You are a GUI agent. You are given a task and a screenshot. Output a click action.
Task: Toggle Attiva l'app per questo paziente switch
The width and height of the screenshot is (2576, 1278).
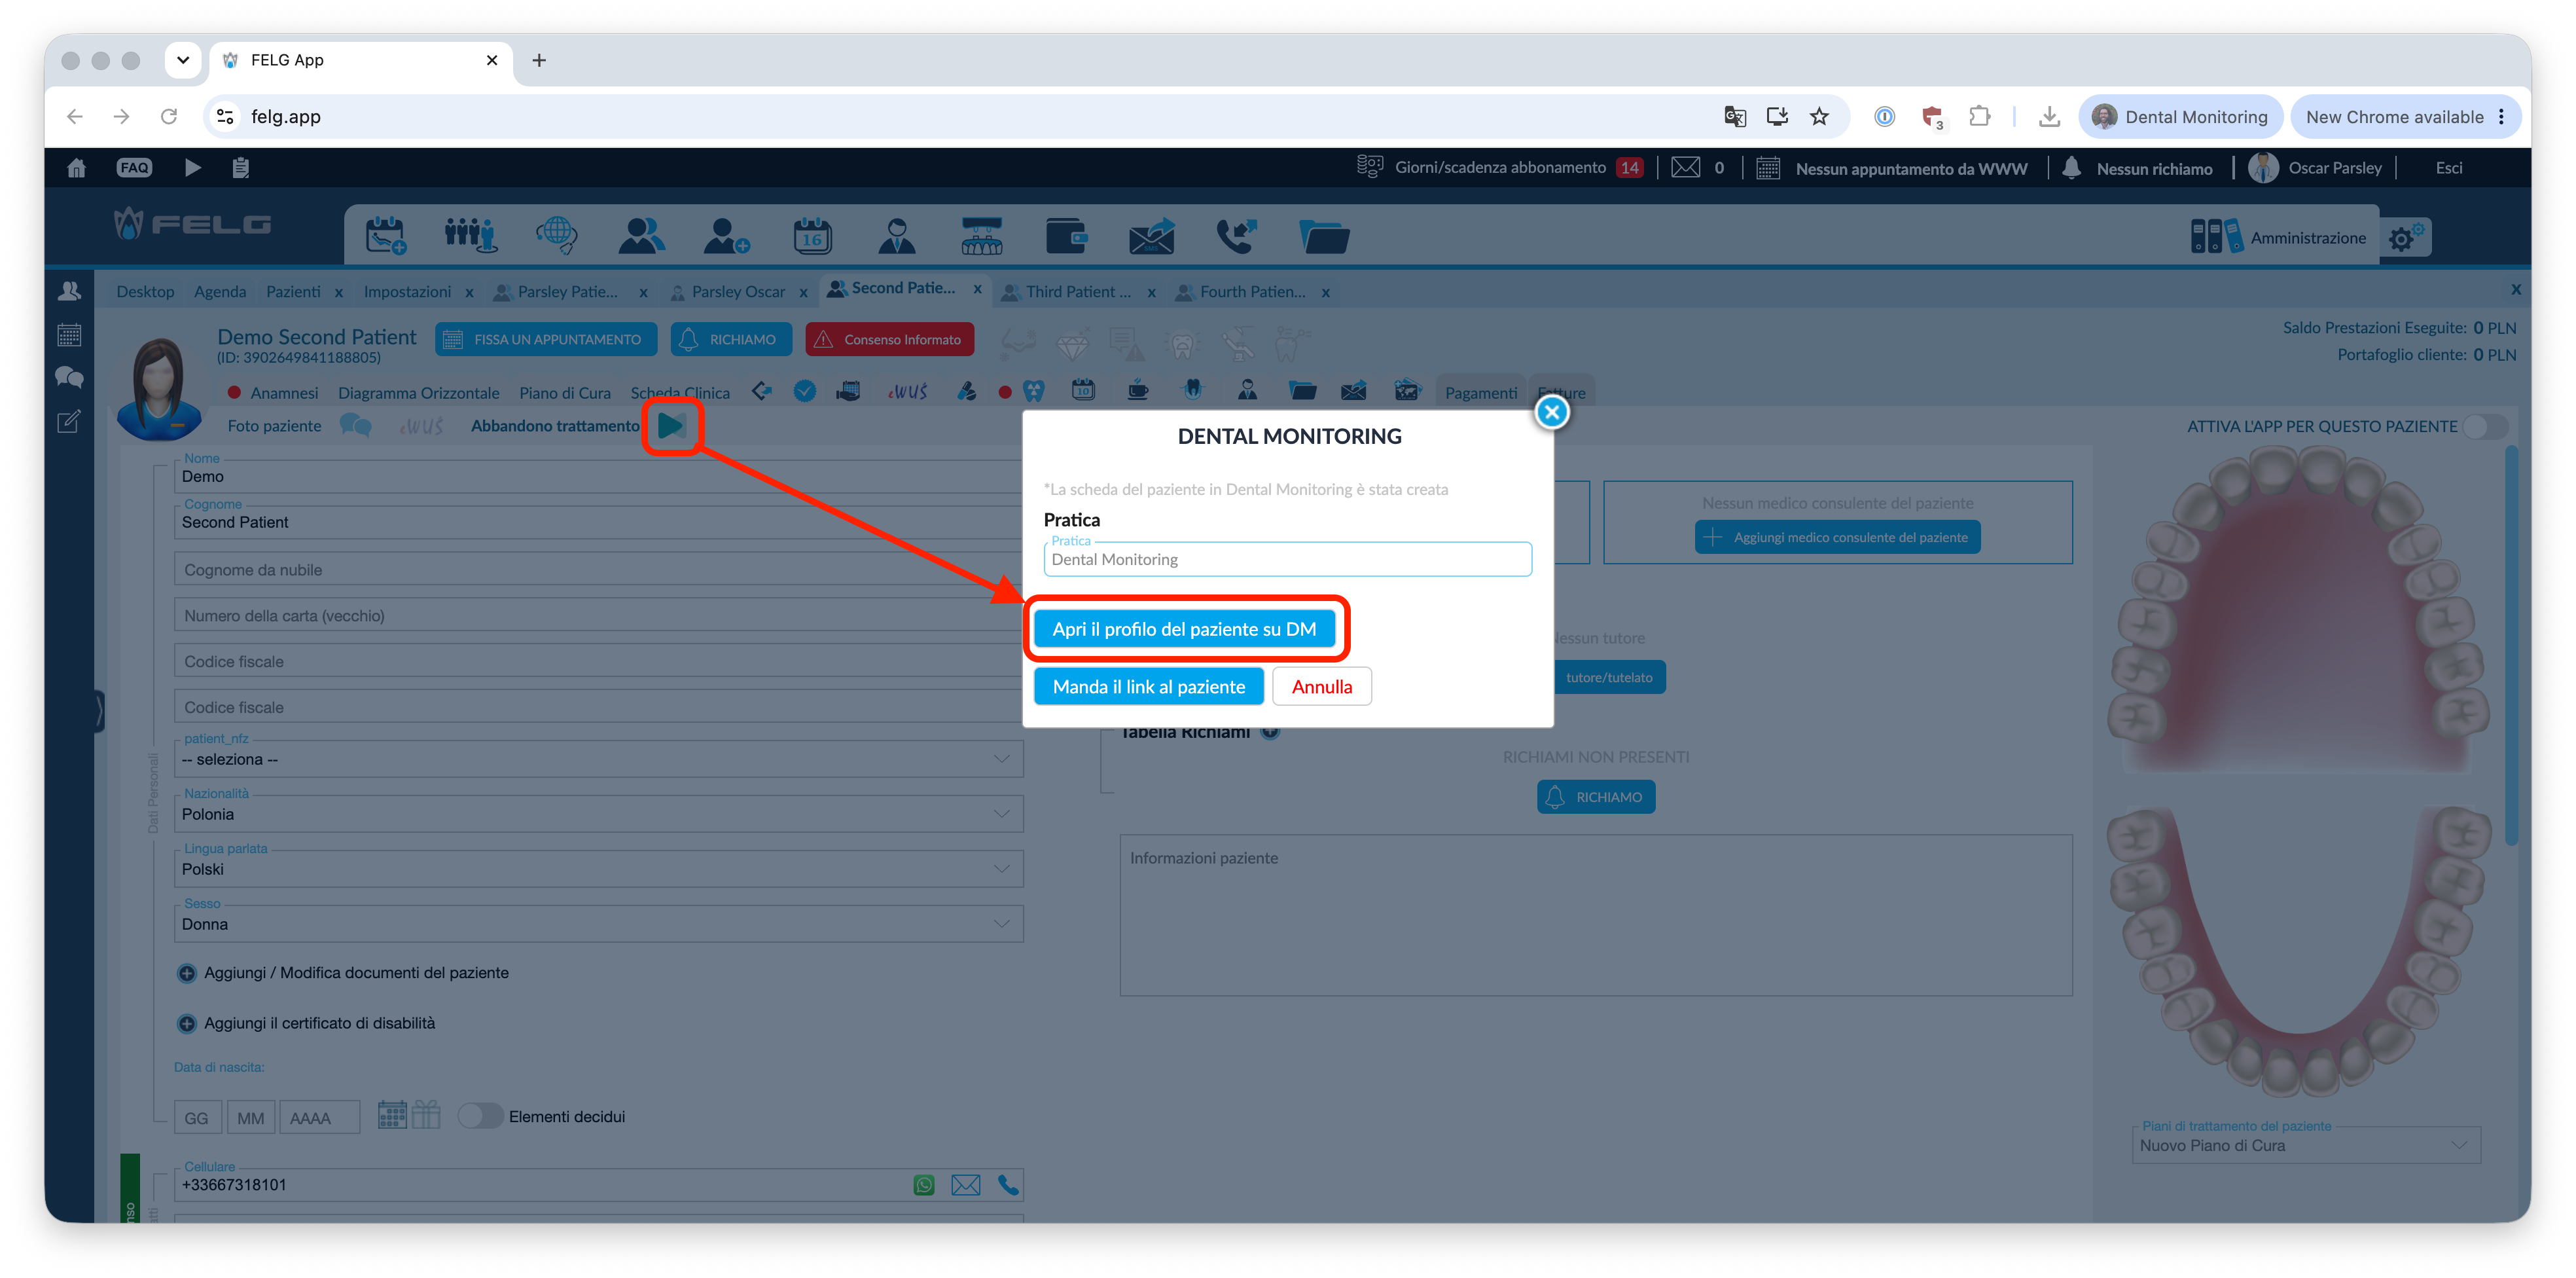[2484, 426]
